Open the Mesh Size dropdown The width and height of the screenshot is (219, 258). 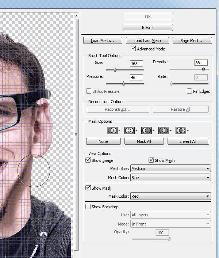coord(170,168)
